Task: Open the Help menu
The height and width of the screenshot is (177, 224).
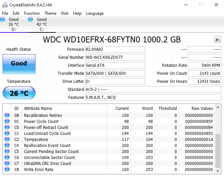Action: (77, 13)
